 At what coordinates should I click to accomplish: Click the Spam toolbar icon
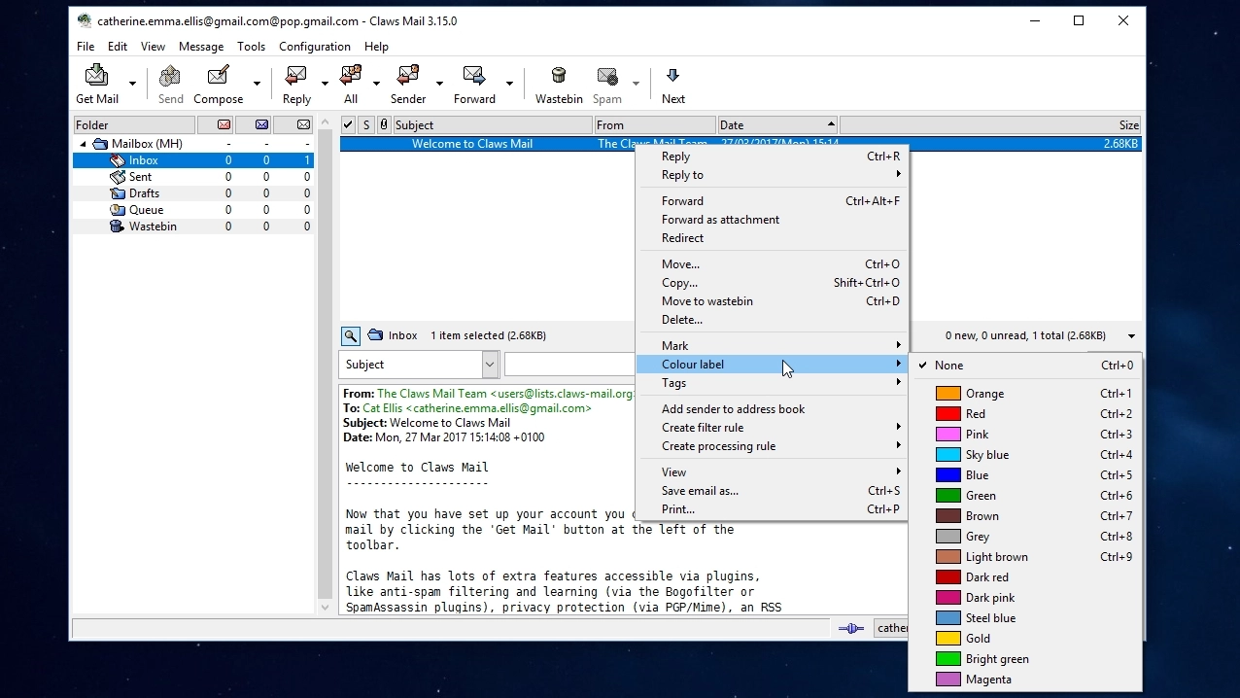pos(607,76)
